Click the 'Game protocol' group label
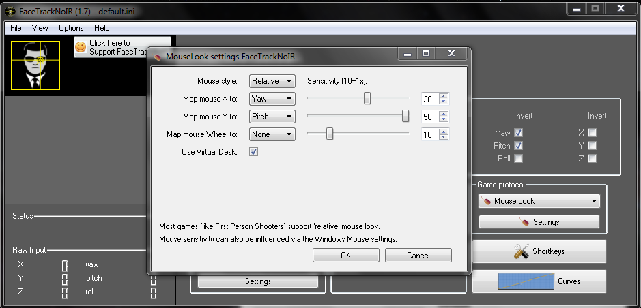 coord(501,185)
